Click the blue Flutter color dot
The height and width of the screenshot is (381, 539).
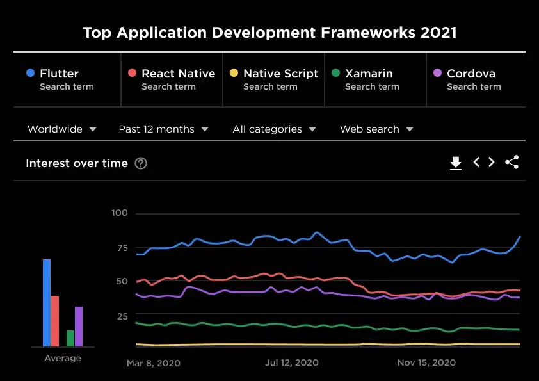pyautogui.click(x=30, y=73)
